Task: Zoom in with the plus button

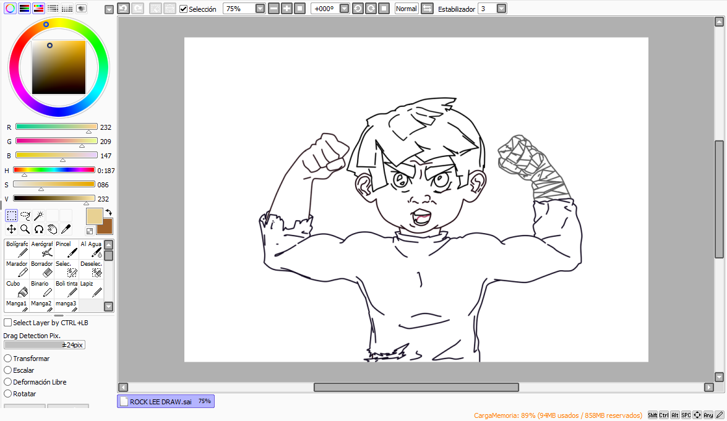Action: [287, 8]
